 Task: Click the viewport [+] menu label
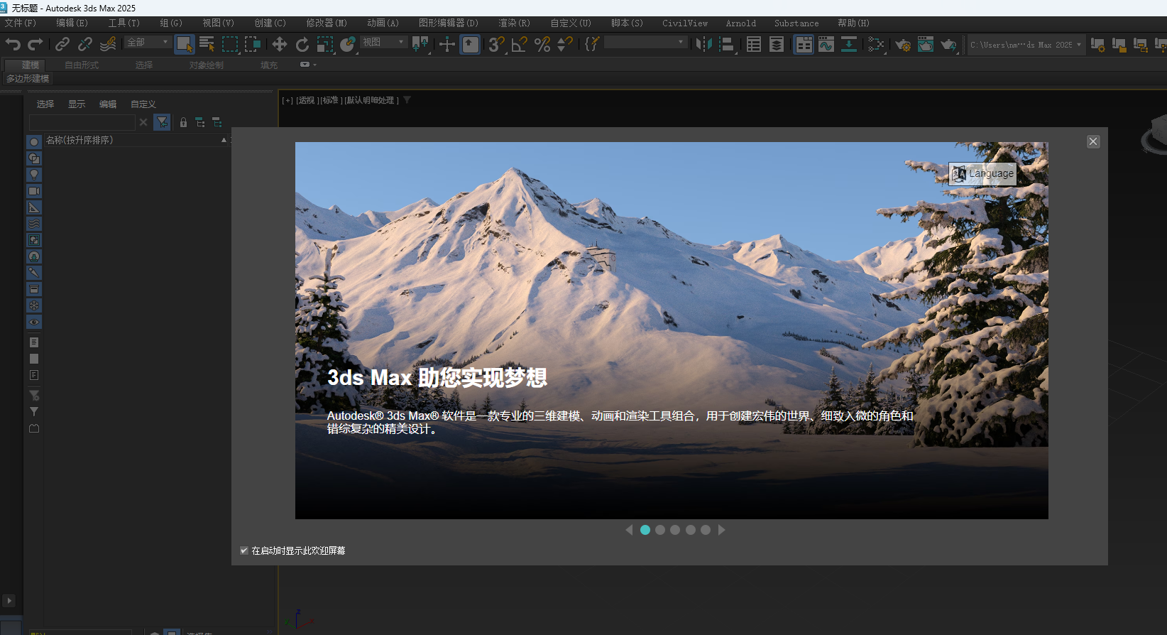point(287,100)
